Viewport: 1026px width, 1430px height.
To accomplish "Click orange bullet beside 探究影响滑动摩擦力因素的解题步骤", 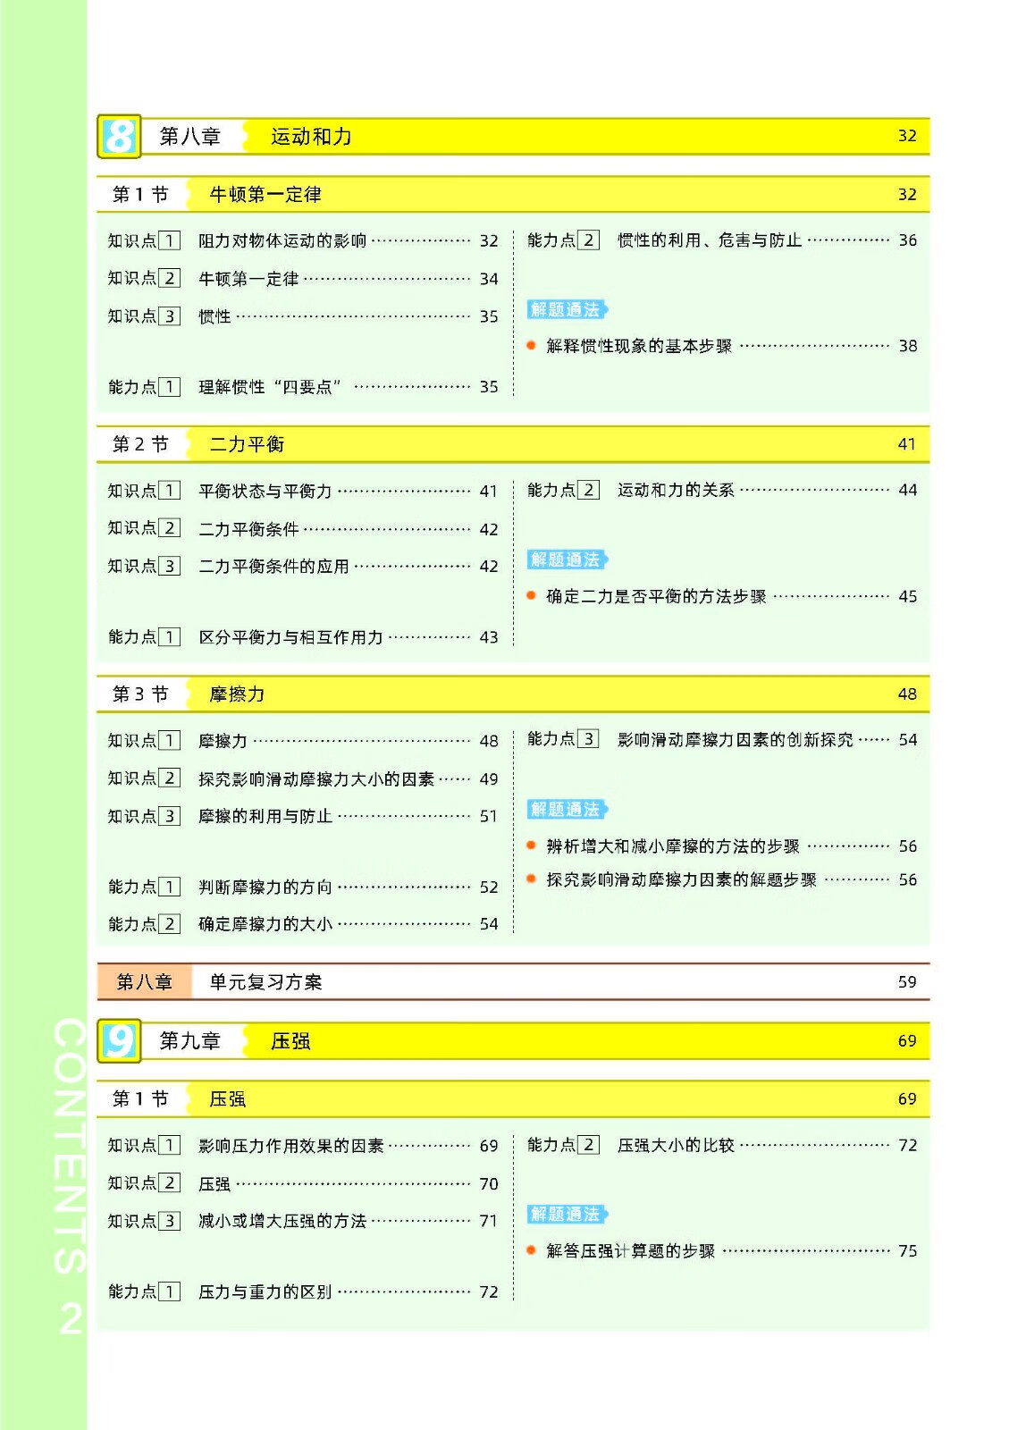I will [532, 879].
